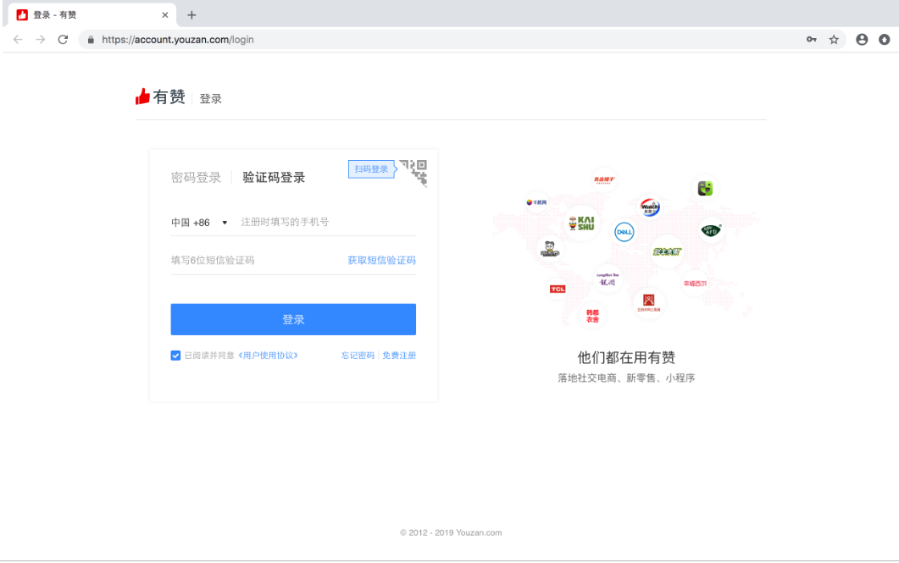This screenshot has height=563, width=899.
Task: Expand the 中国 +86 country code dropdown
Action: coord(199,222)
